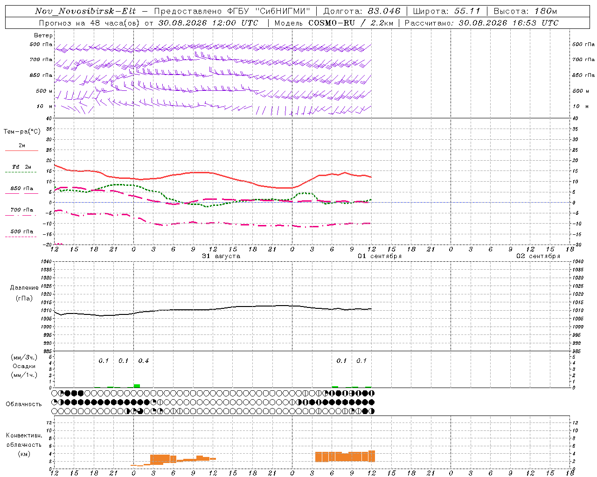
Task: Click the Осадки precipitation label
Action: pos(24,366)
